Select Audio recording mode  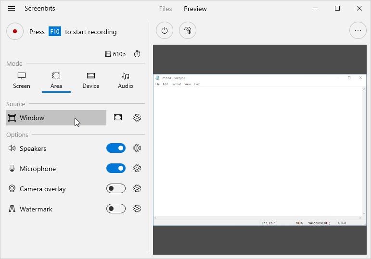pyautogui.click(x=126, y=81)
